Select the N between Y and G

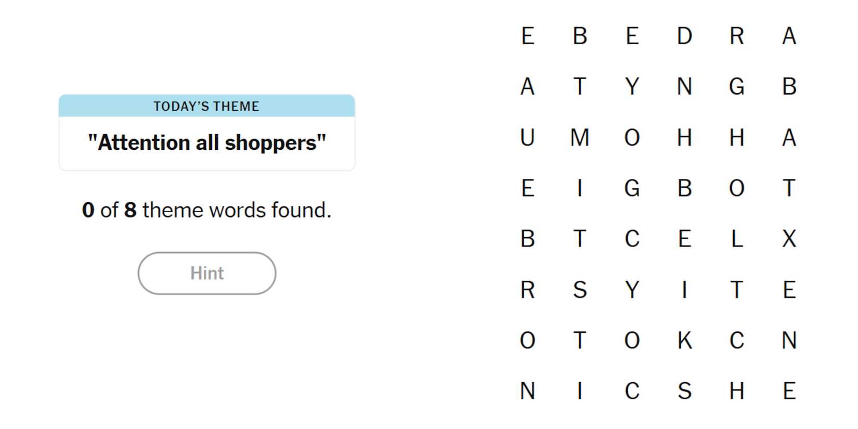pos(684,87)
